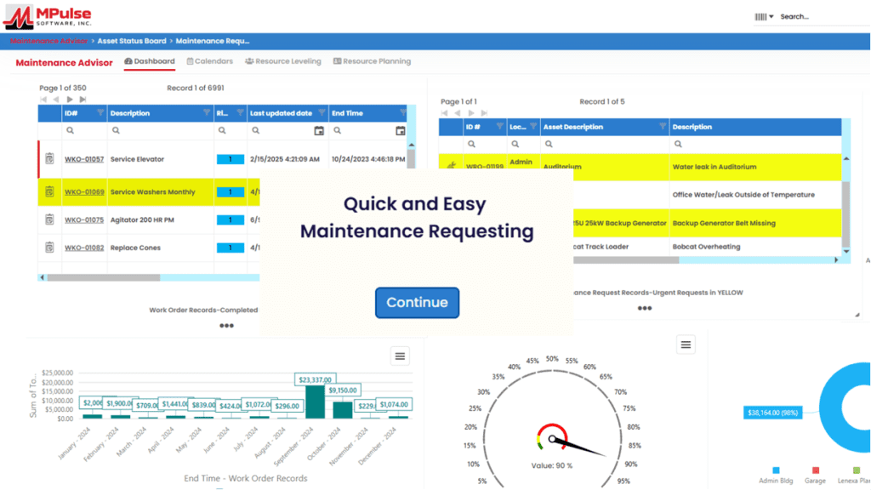Toggle the Garage legend swatch in donut chart
The height and width of the screenshot is (490, 871).
(x=815, y=470)
